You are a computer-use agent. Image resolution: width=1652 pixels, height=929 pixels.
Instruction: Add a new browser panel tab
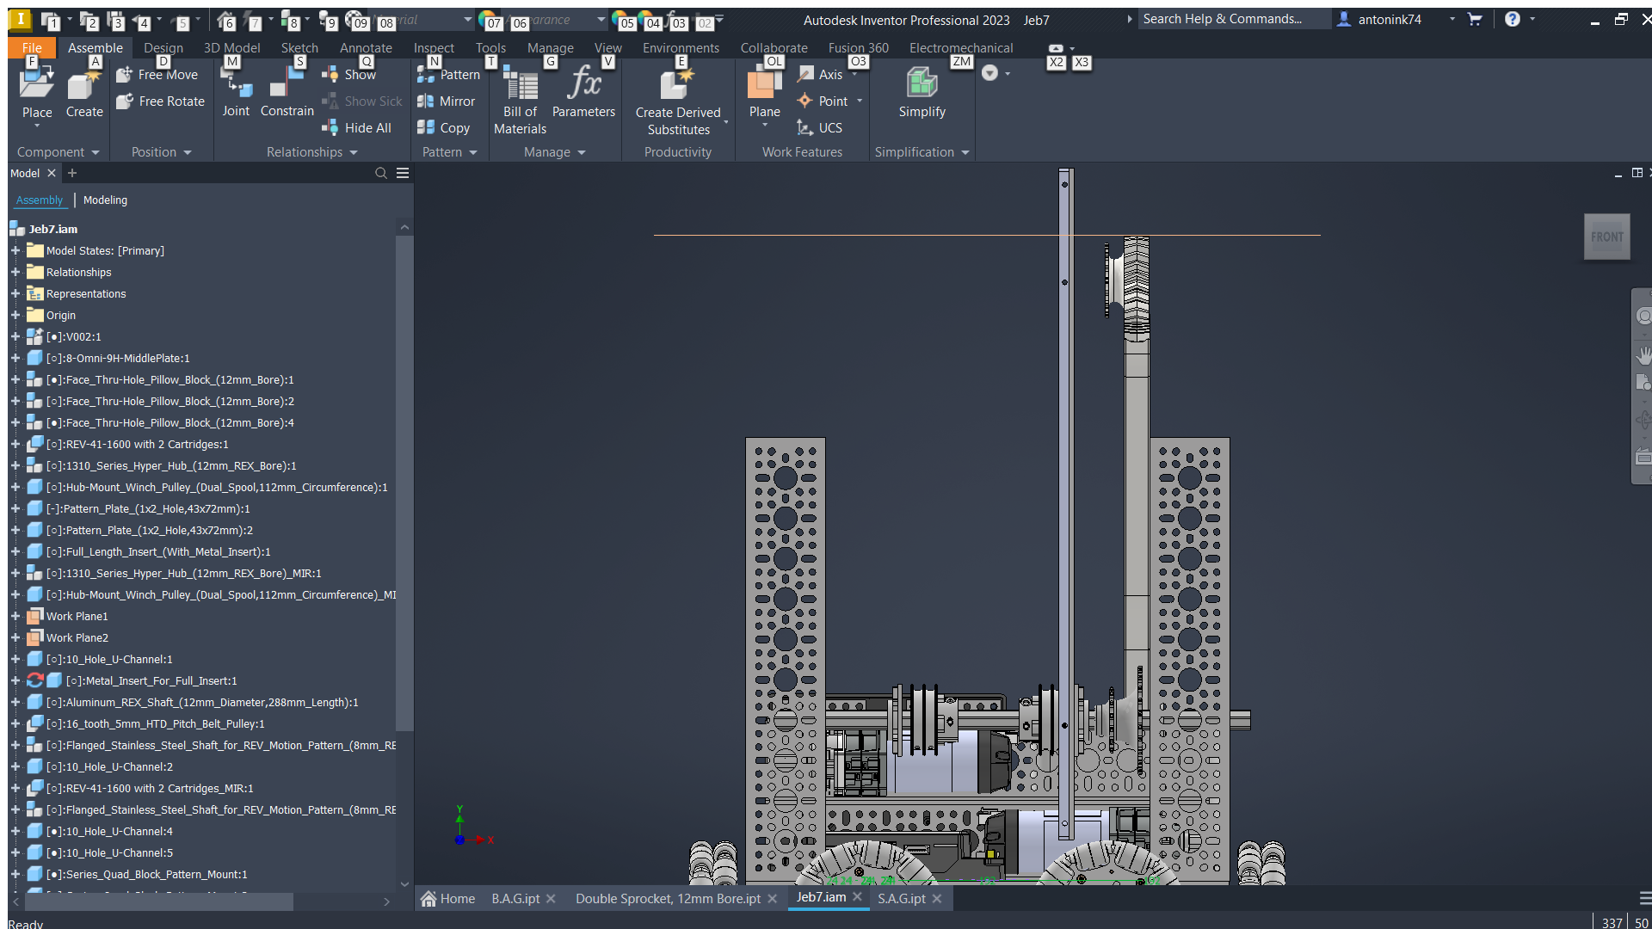72,174
